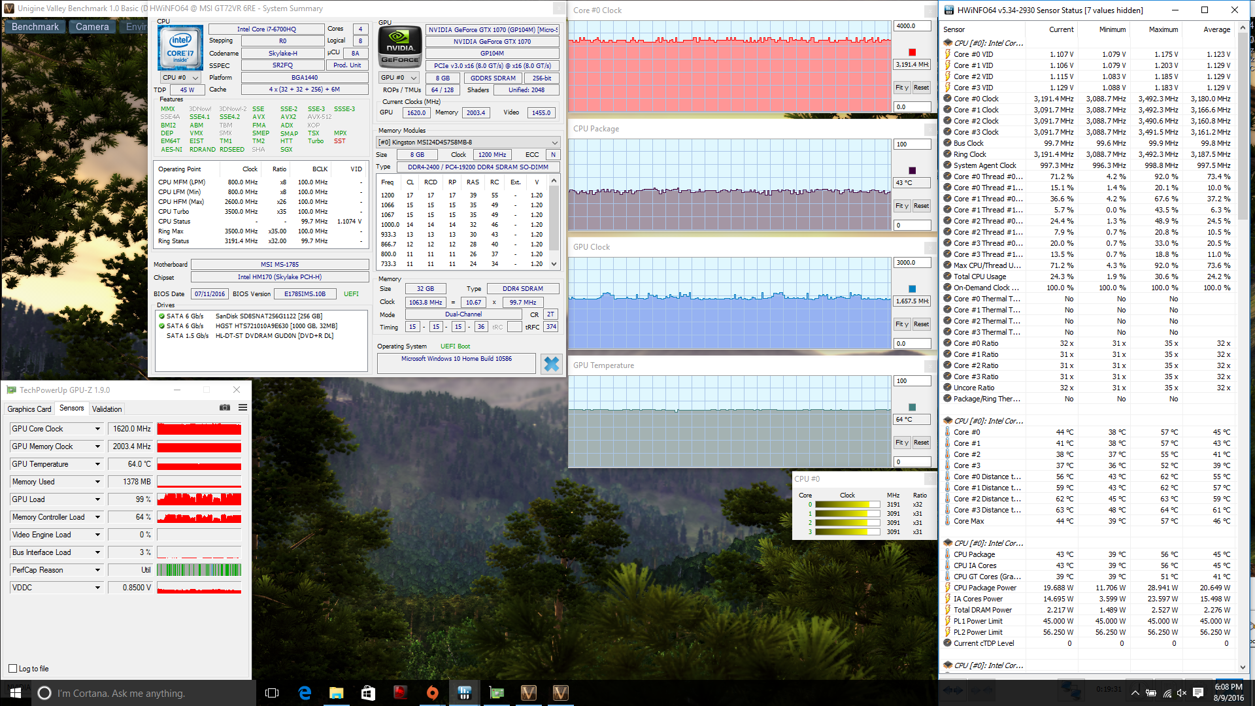Open the orange Origin taskbar icon
The height and width of the screenshot is (706, 1255).
pyautogui.click(x=432, y=693)
